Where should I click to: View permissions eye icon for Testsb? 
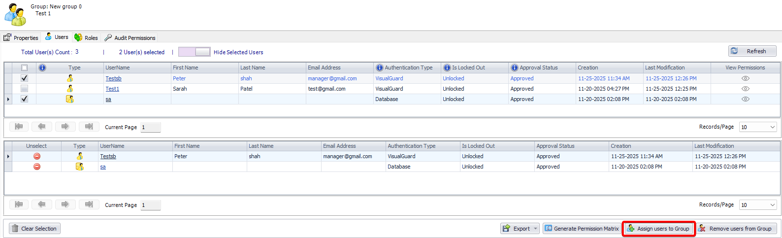(746, 78)
